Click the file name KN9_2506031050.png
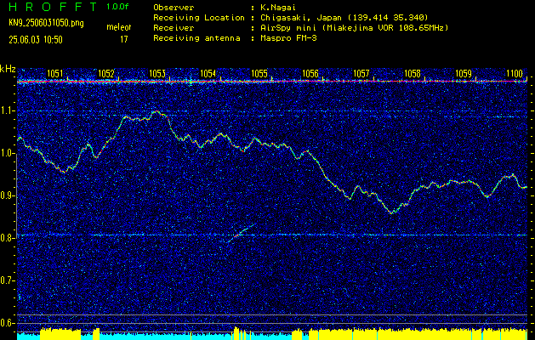 pyautogui.click(x=46, y=24)
